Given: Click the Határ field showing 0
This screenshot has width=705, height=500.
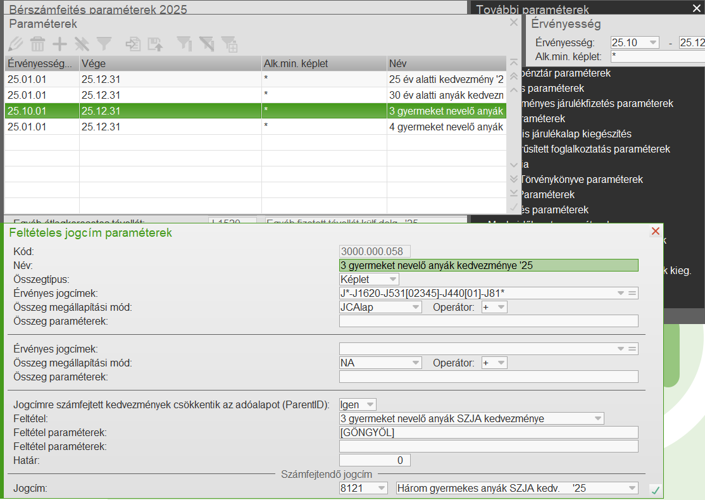Looking at the screenshot, I should (375, 460).
